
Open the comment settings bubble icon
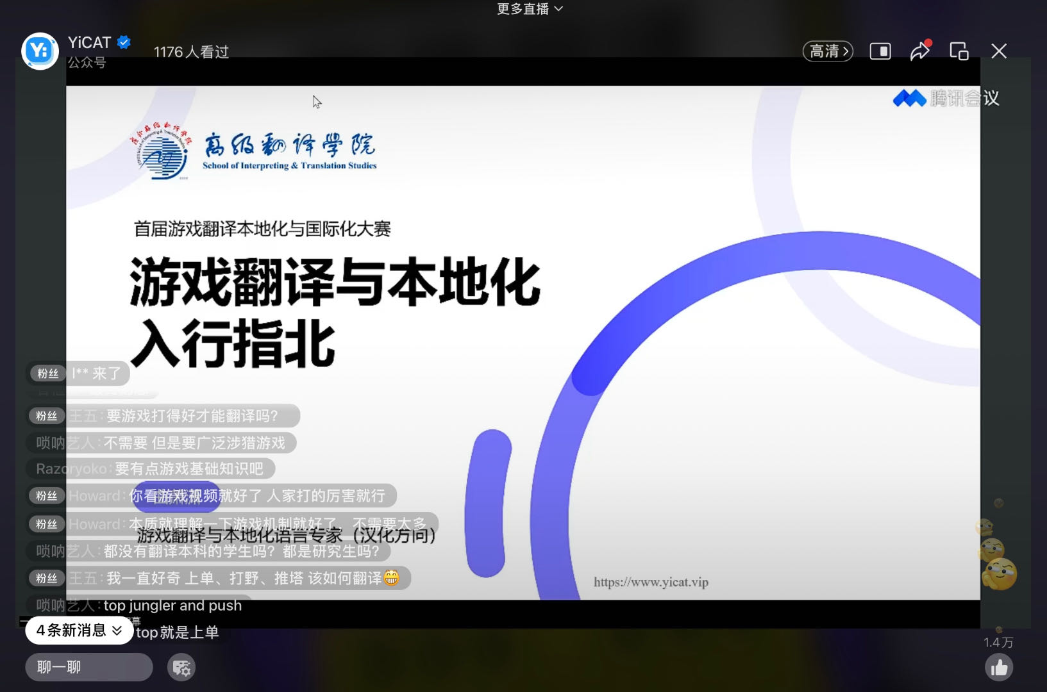pyautogui.click(x=181, y=668)
